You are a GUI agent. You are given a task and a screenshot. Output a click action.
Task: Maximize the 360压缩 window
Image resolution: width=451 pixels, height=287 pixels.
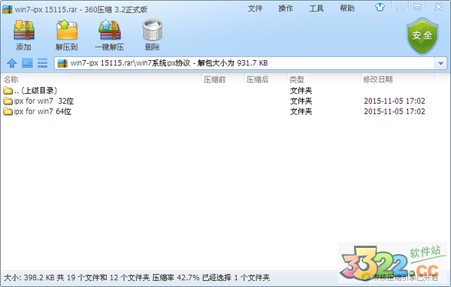coord(417,8)
